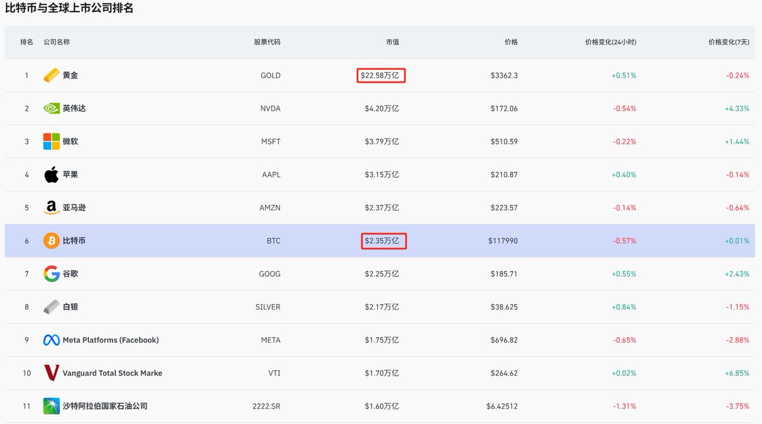Select the Bitcoin icon beside 比特币
Image resolution: width=762 pixels, height=424 pixels.
(x=51, y=241)
